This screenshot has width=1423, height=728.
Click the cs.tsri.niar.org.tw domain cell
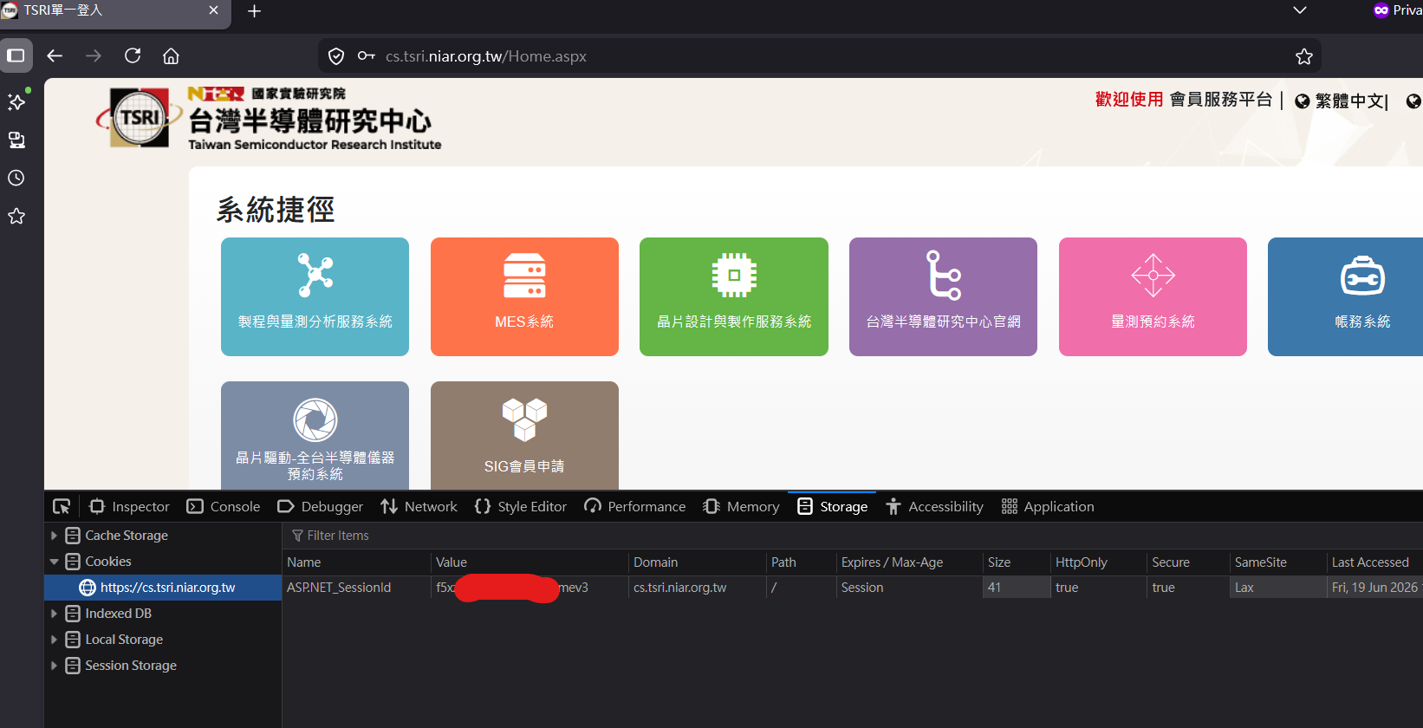point(697,588)
